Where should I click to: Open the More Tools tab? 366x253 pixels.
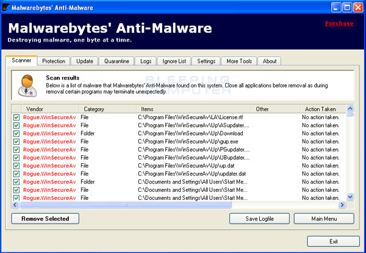(239, 61)
